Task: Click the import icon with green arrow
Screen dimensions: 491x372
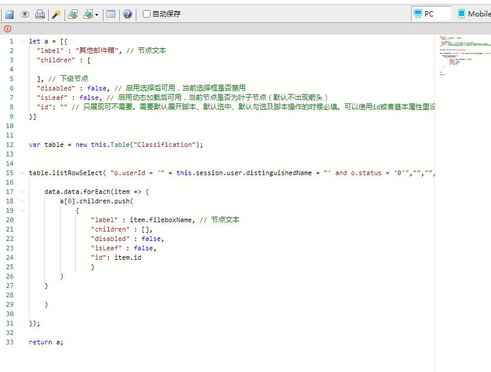Action: (73, 14)
